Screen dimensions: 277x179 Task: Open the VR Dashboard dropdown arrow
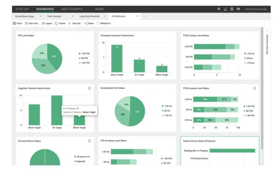click(x=137, y=16)
